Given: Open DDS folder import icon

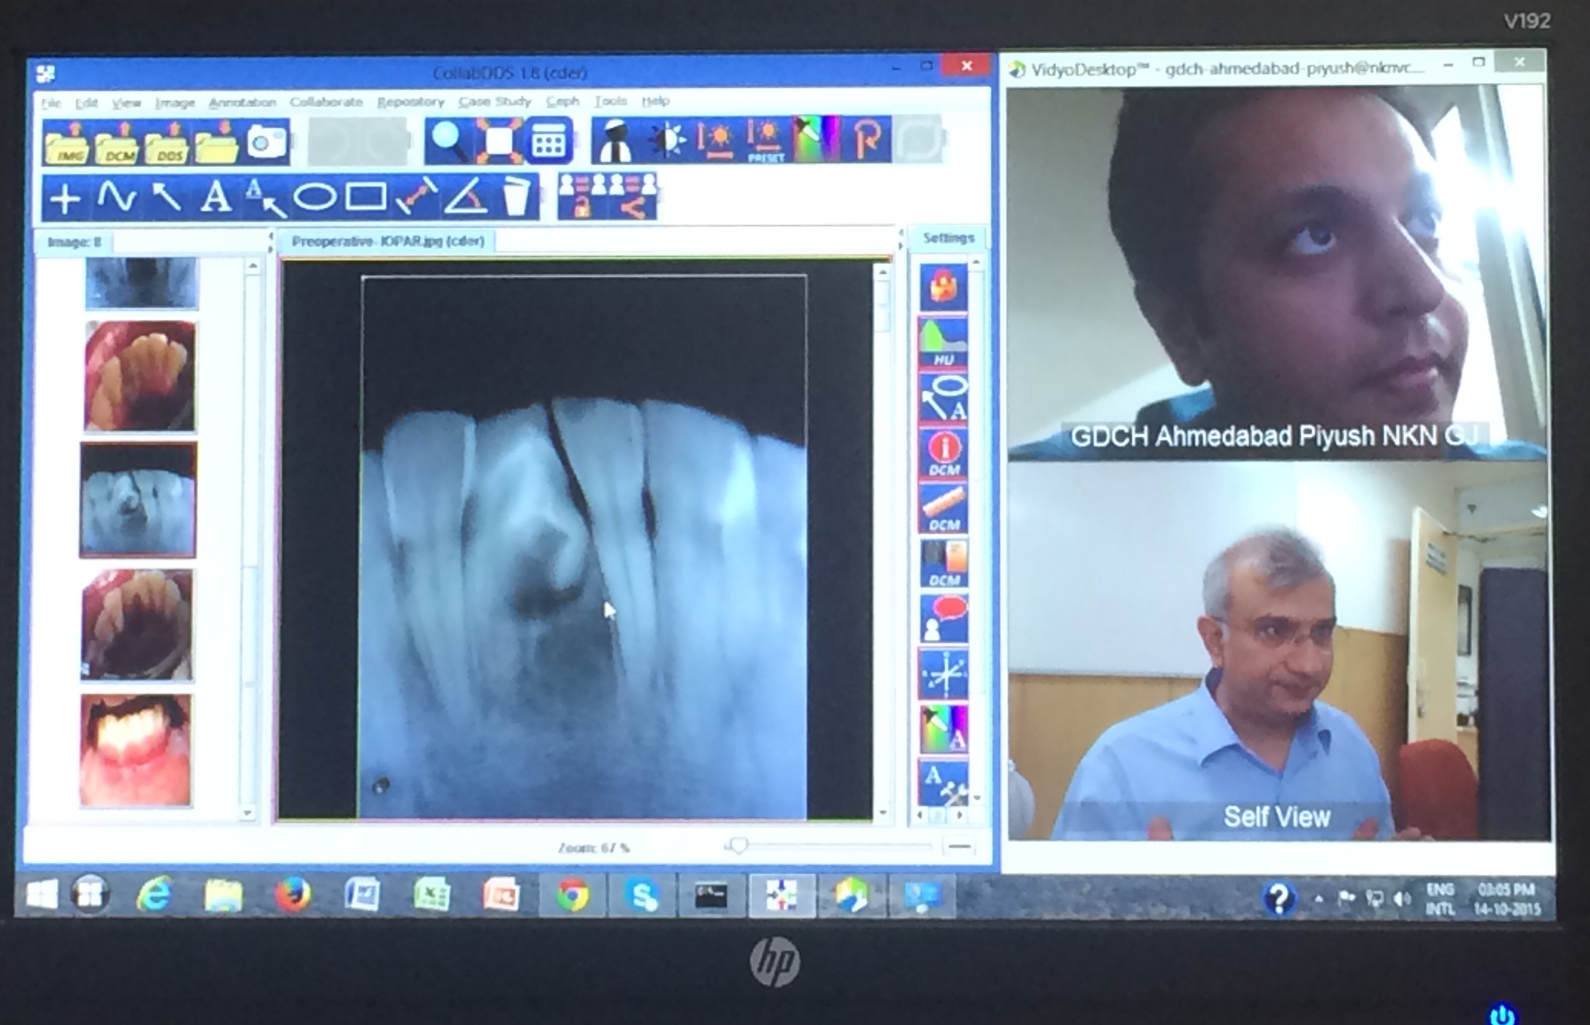Looking at the screenshot, I should pos(167,142).
